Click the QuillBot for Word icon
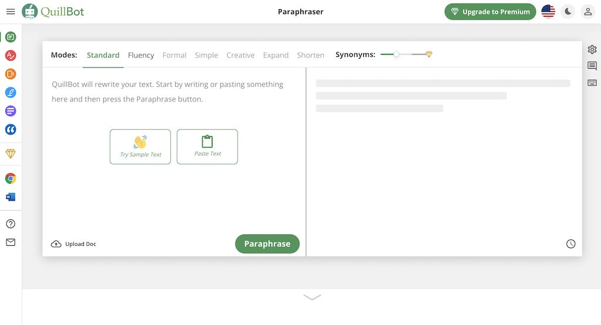Image resolution: width=601 pixels, height=325 pixels. tap(11, 197)
